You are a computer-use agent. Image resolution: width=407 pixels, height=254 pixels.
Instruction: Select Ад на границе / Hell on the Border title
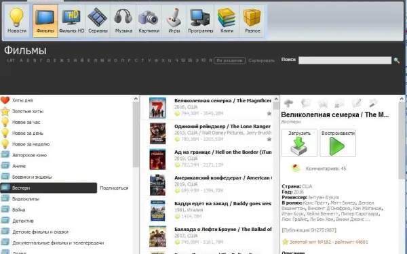[222, 152]
